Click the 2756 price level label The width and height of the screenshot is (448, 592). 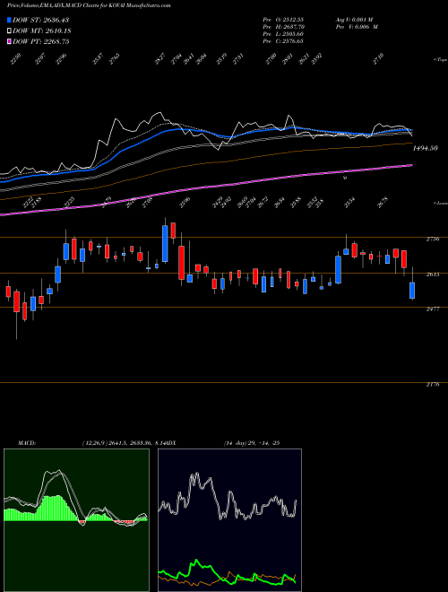pos(432,239)
